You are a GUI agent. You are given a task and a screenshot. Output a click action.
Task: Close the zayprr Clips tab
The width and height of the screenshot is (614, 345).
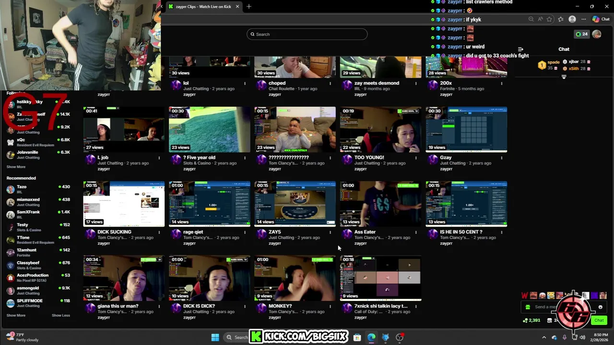click(x=237, y=7)
